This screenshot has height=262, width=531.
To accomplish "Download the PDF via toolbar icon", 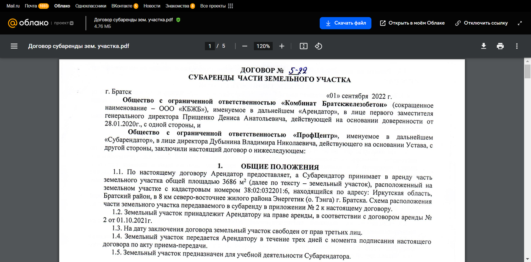I will [484, 46].
